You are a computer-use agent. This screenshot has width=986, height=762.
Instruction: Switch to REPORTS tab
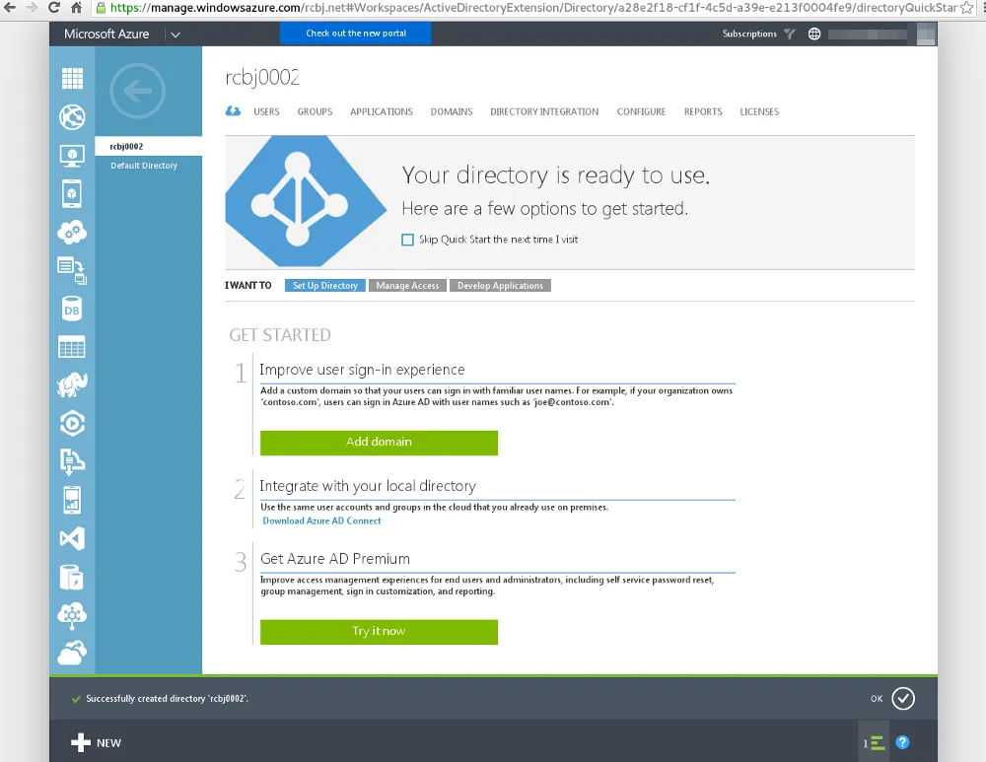tap(703, 111)
